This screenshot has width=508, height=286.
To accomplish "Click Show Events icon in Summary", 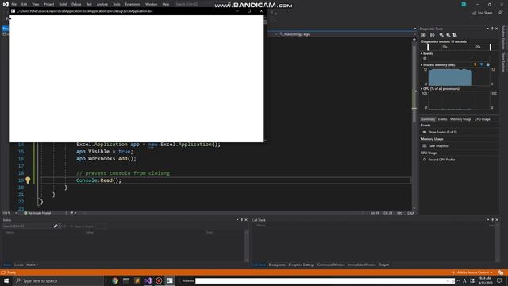I will click(425, 132).
